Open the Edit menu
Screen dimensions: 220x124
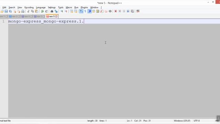coord(4,8)
